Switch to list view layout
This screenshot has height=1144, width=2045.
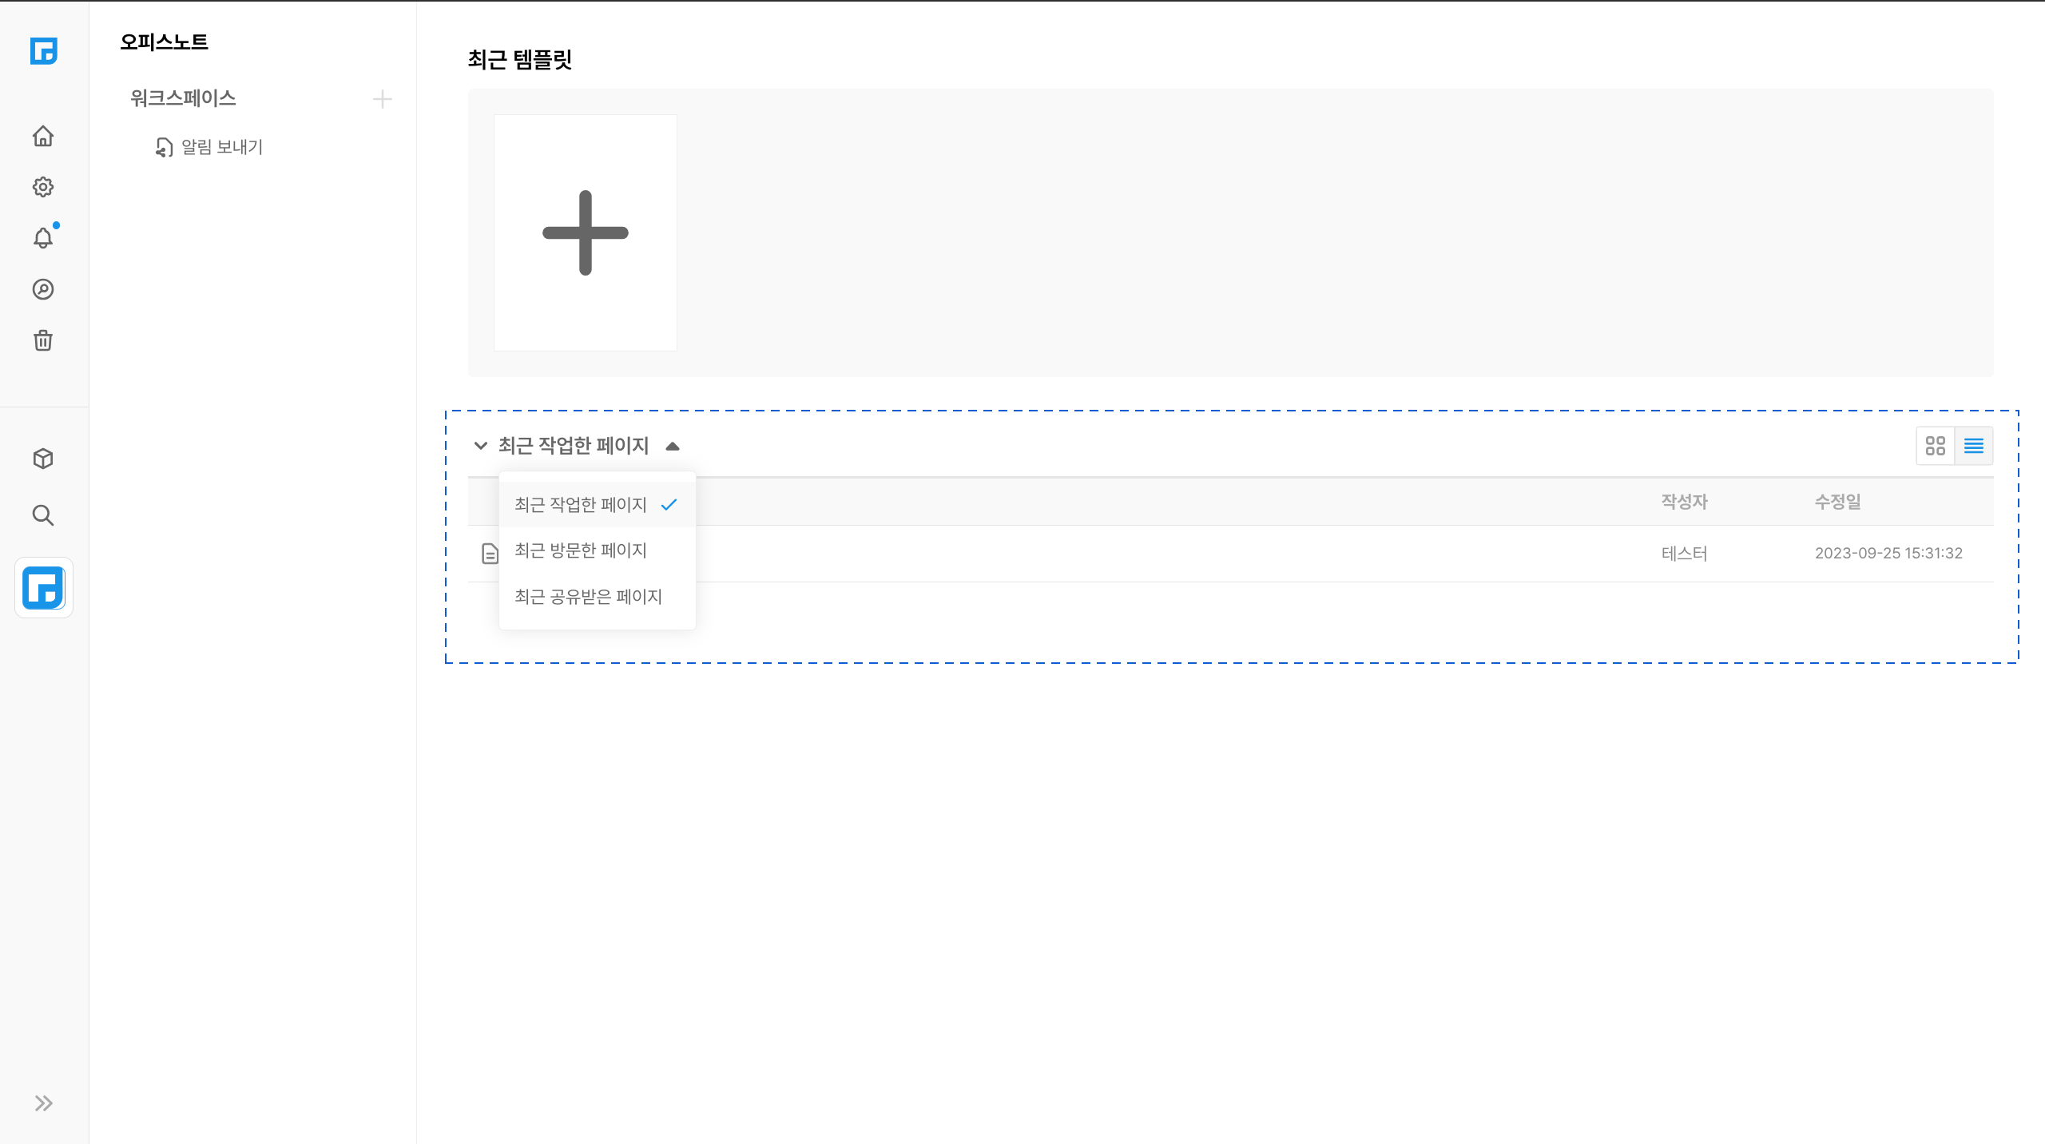tap(1973, 446)
